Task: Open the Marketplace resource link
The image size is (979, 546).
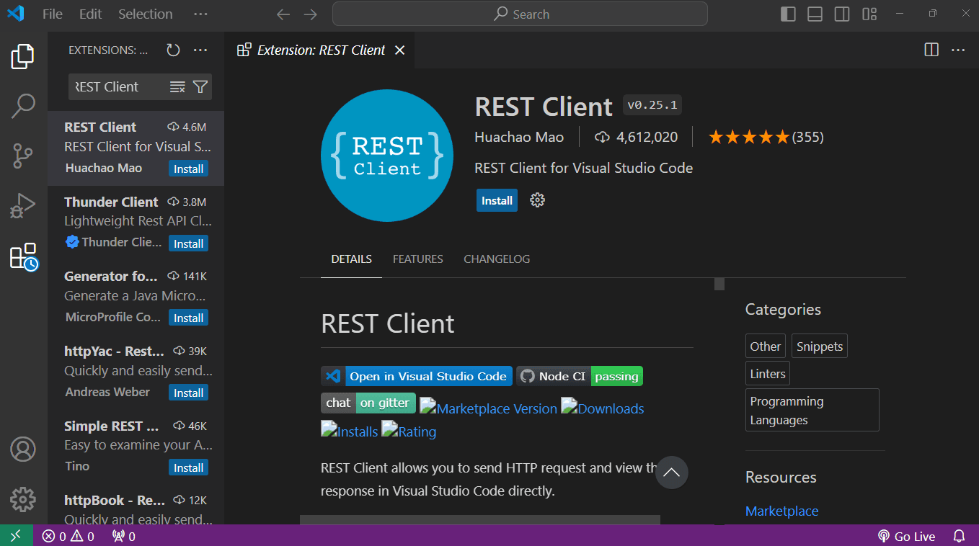Action: (x=781, y=511)
